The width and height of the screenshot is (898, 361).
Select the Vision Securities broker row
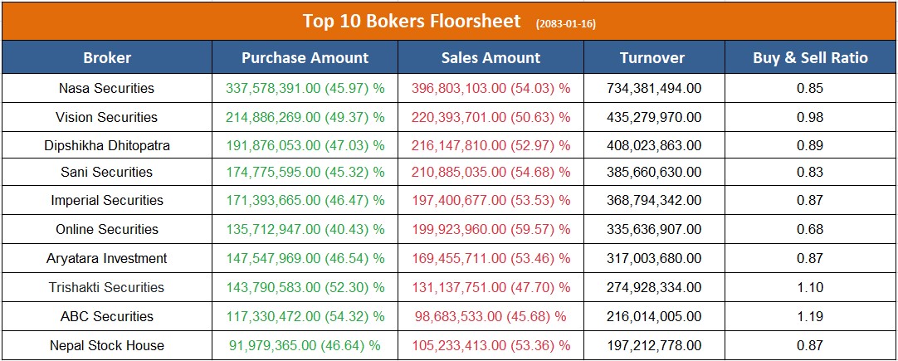107,117
